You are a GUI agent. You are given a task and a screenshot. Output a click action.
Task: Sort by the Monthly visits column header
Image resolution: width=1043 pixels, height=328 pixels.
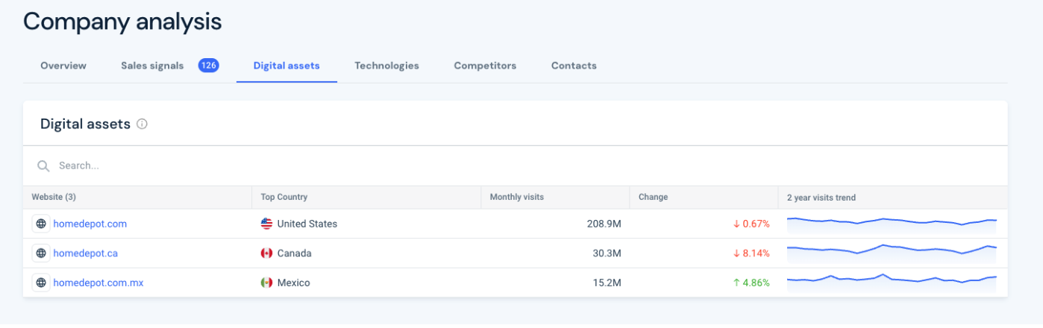[x=516, y=198]
